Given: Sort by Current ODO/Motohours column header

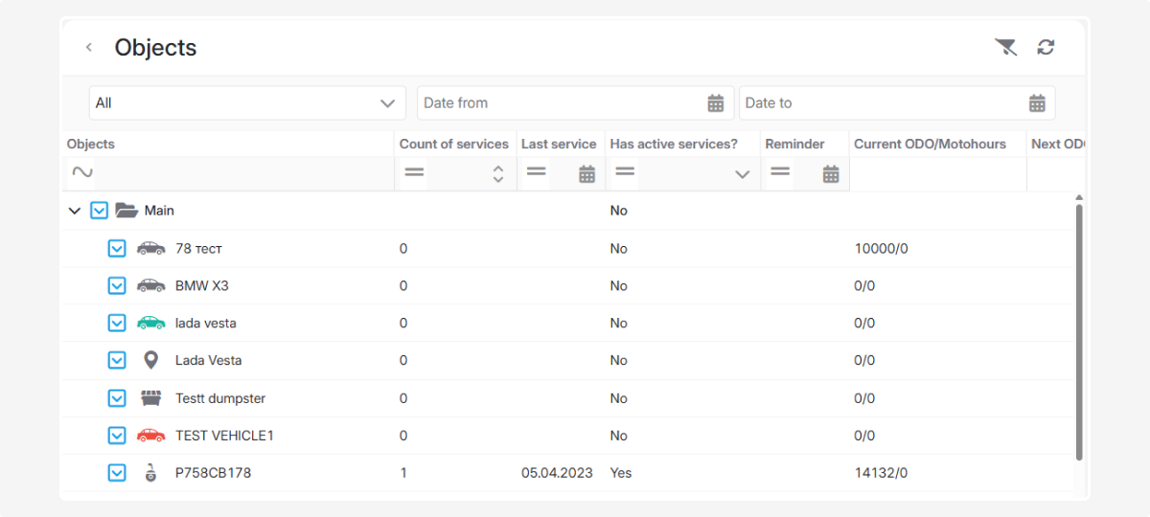Looking at the screenshot, I should click(x=930, y=145).
